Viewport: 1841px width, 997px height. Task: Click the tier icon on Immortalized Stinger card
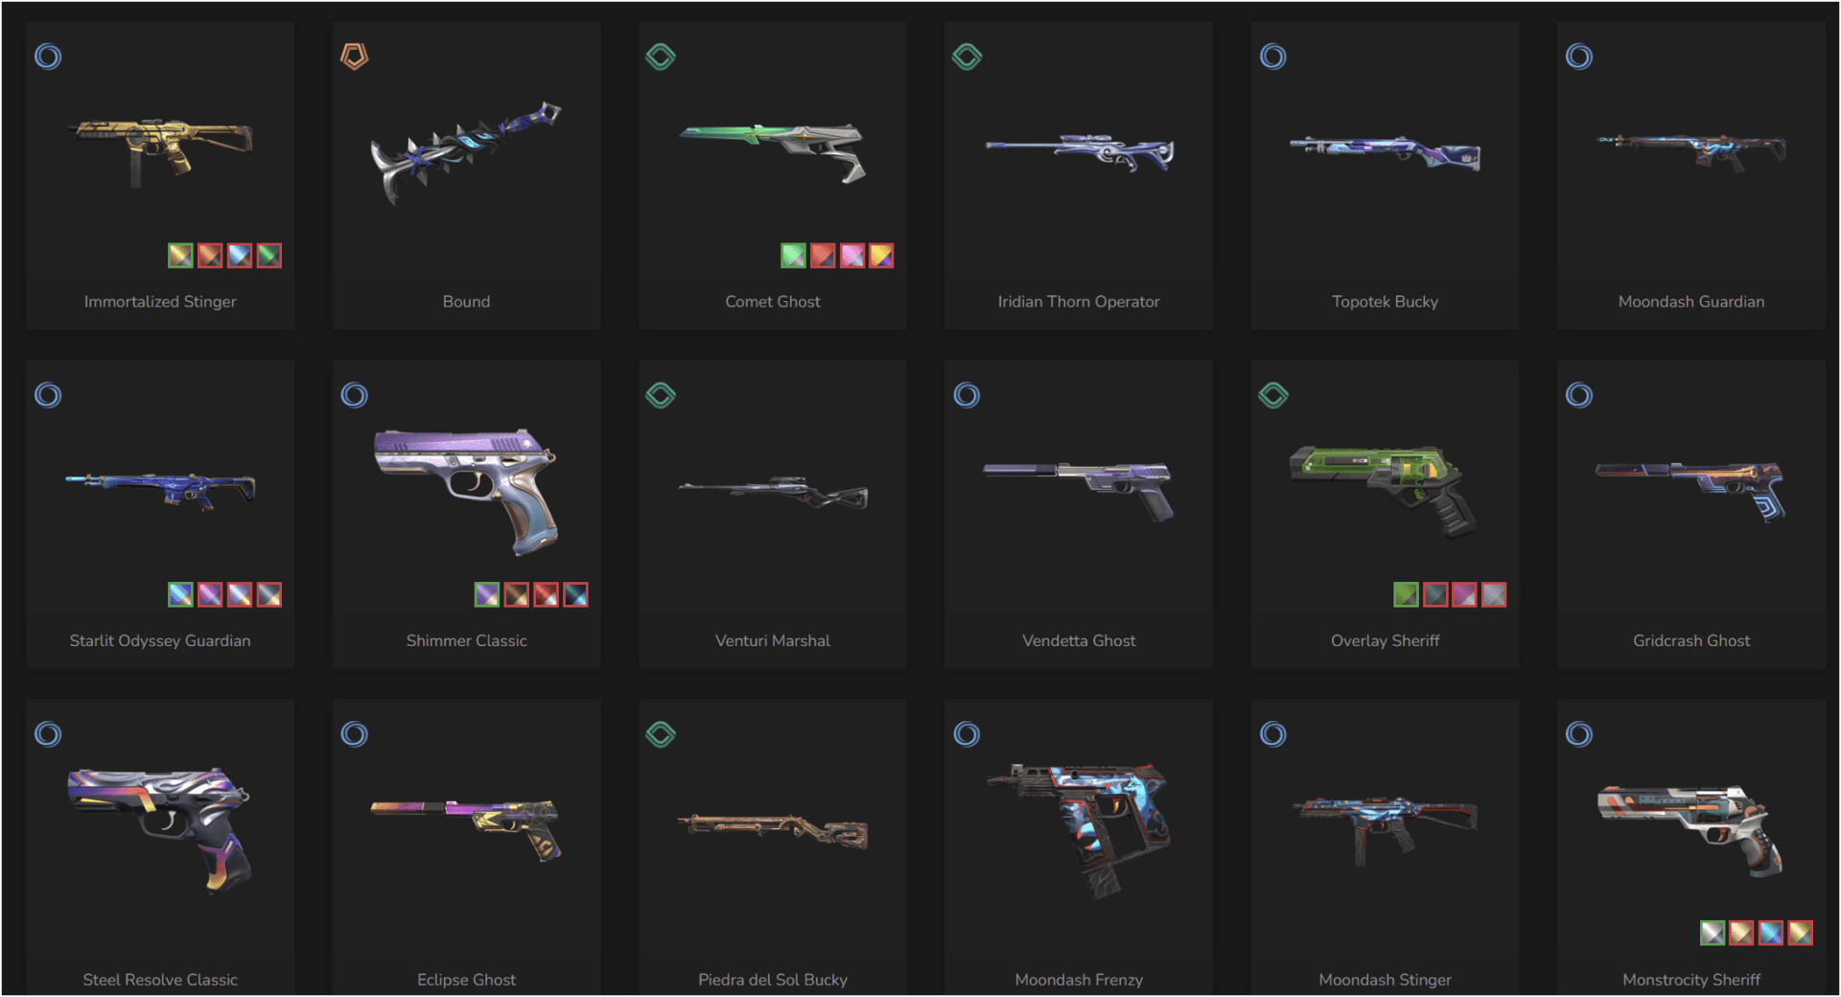pos(48,57)
